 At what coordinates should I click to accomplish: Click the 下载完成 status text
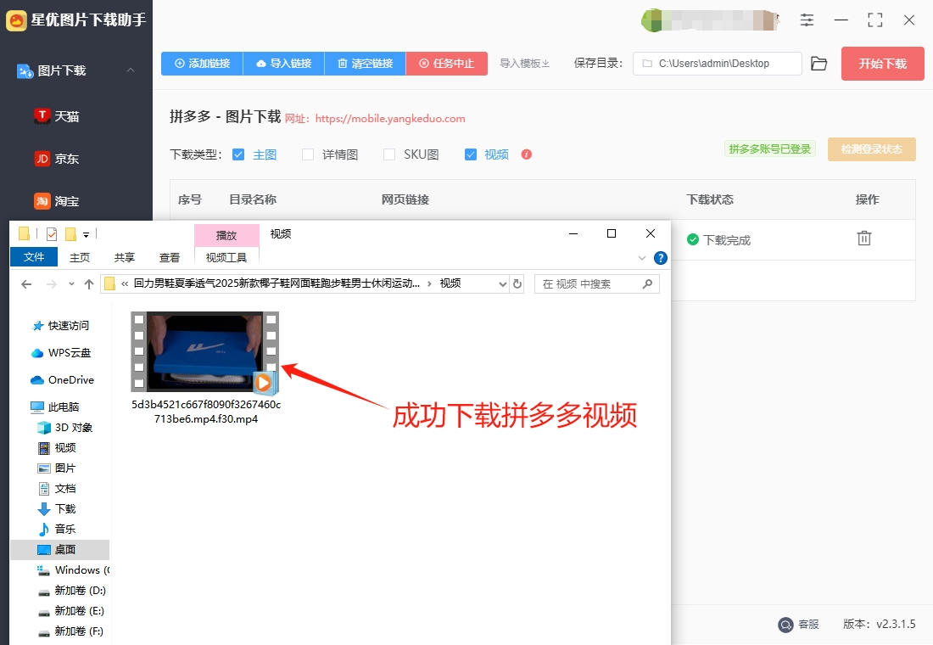pos(727,240)
